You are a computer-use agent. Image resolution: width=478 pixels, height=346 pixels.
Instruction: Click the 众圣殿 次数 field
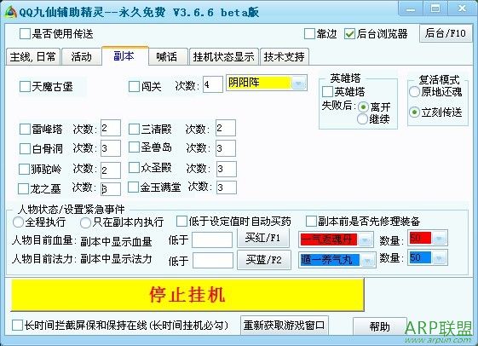(227, 169)
